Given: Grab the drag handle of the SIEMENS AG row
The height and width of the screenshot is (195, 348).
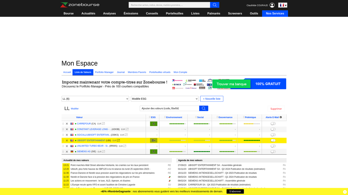Looking at the screenshot, I should [63, 152].
